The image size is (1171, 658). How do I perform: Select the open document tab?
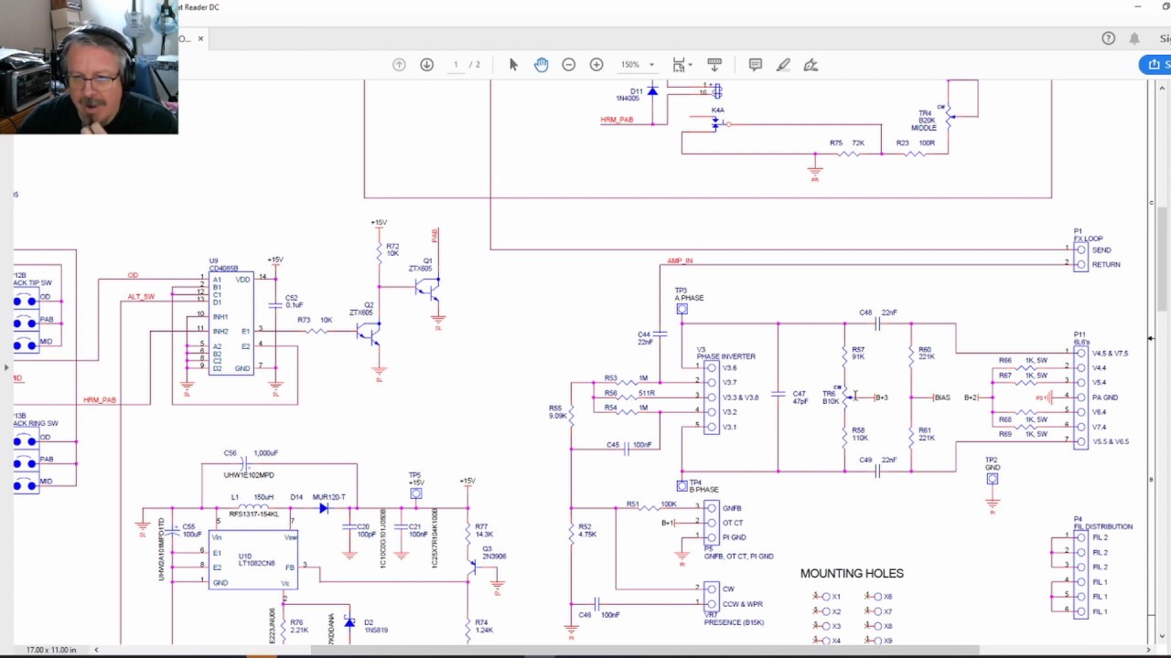coord(192,38)
